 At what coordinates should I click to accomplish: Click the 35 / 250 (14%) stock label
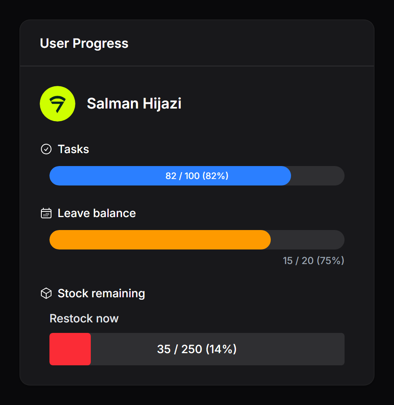pyautogui.click(x=197, y=349)
